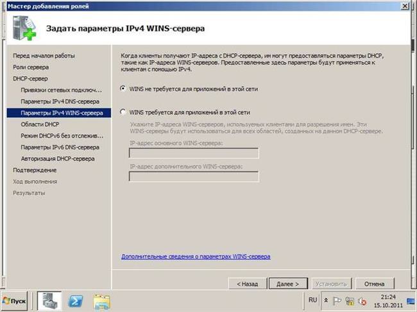This screenshot has height=312, width=417.
Task: Open the Пуск start menu
Action: (14, 301)
